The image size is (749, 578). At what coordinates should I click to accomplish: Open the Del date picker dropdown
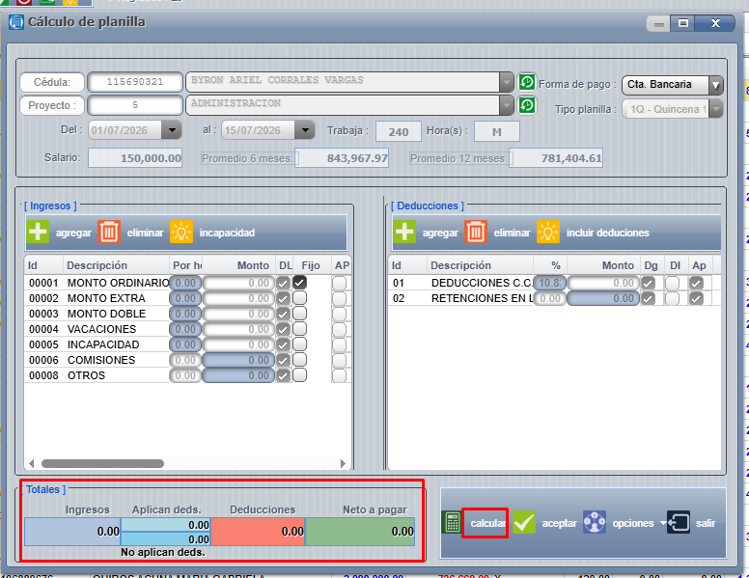click(172, 130)
